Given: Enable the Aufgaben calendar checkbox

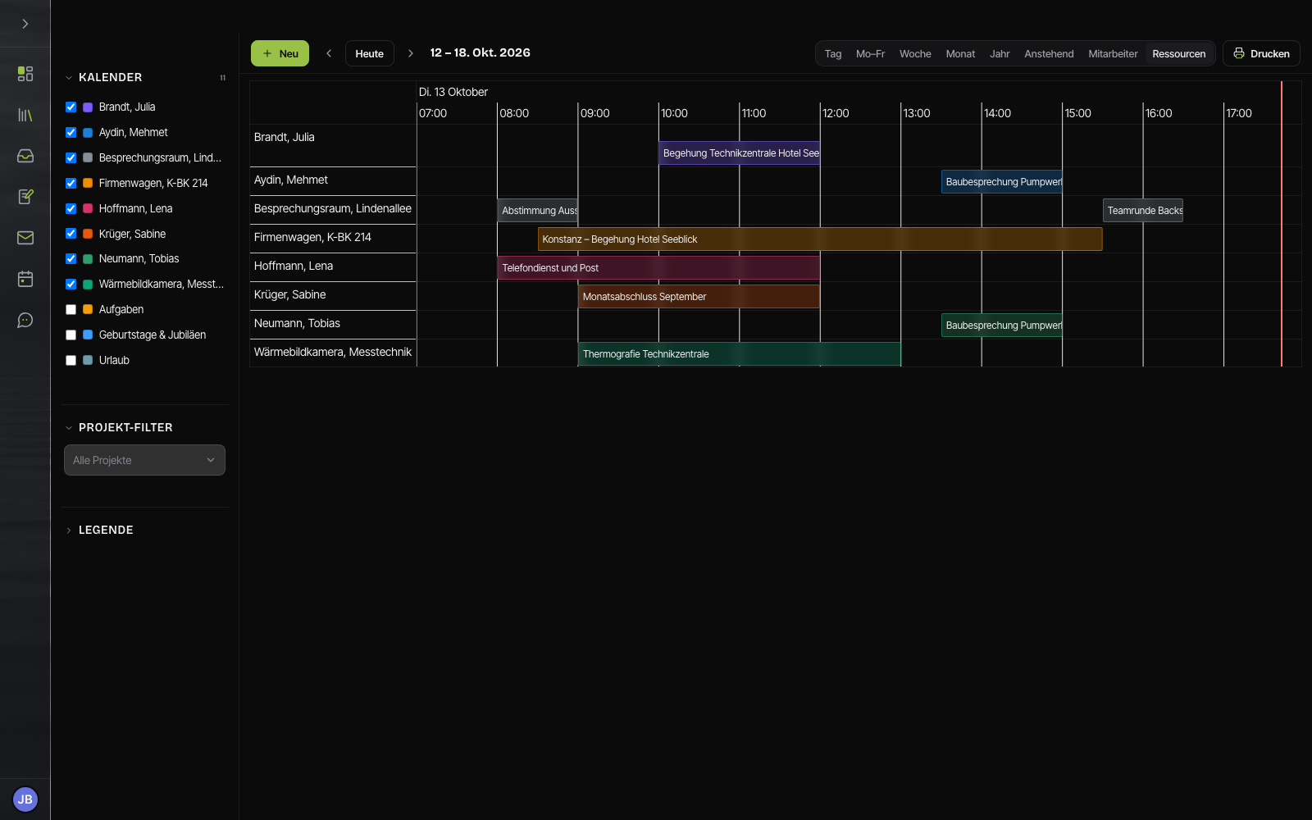Looking at the screenshot, I should 71,309.
